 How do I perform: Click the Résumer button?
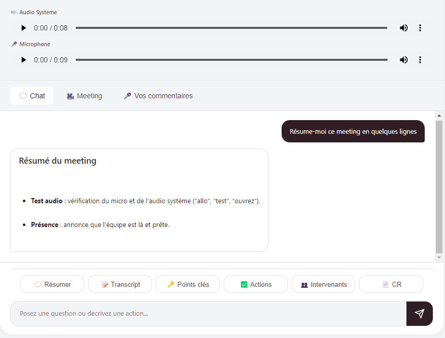coord(52,284)
